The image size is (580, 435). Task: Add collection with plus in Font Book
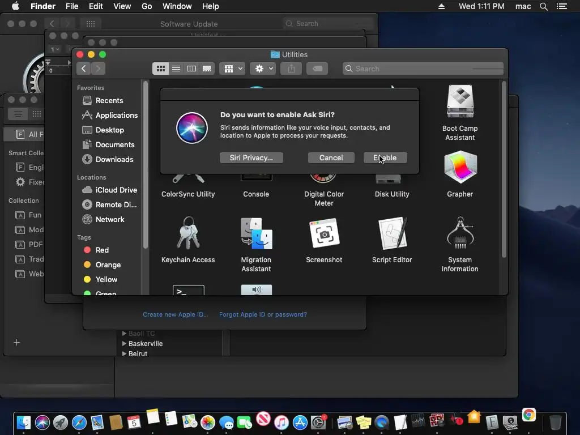click(x=16, y=342)
